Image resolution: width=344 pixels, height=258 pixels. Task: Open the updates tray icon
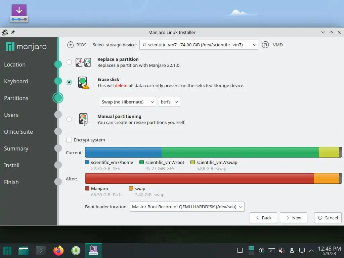pos(261,251)
